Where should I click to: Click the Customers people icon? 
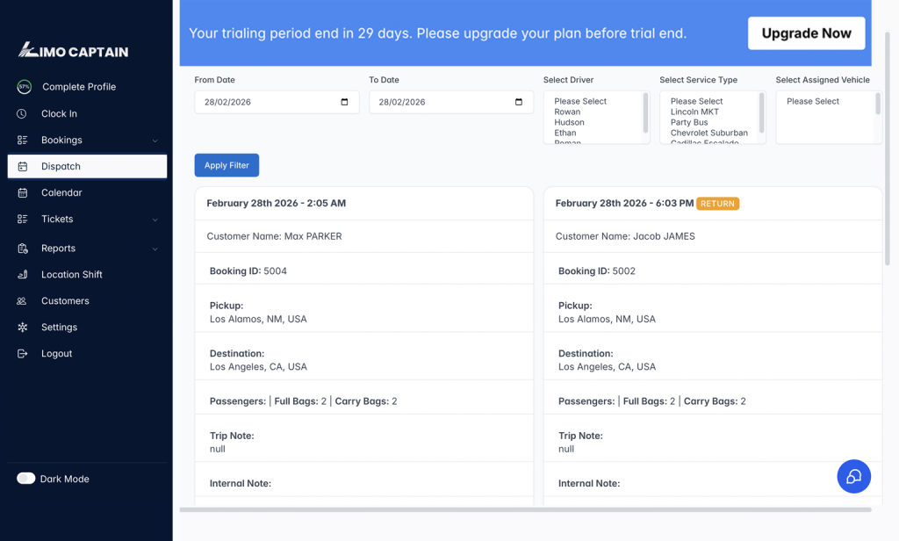(x=22, y=300)
